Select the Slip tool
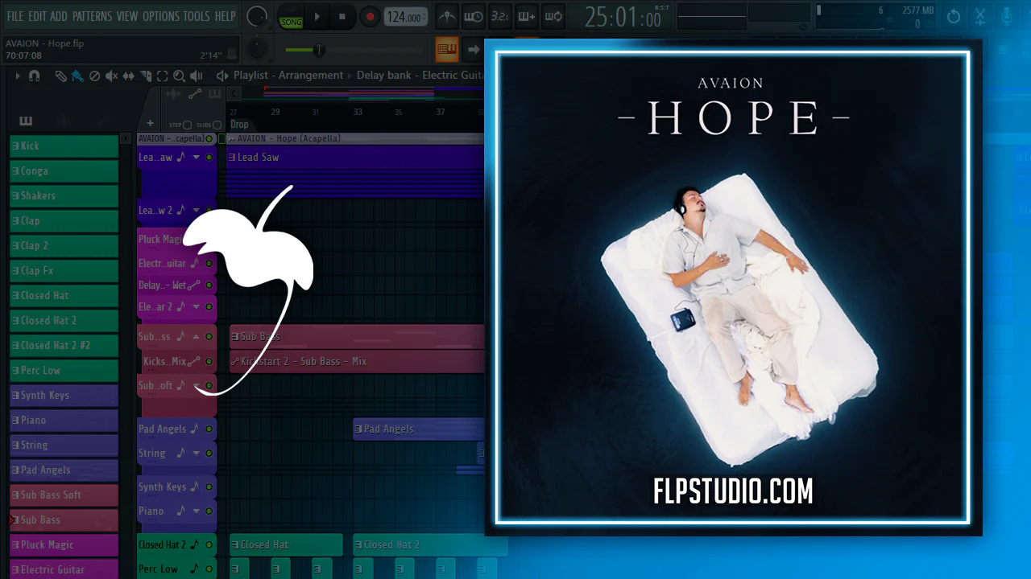Image resolution: width=1031 pixels, height=579 pixels. pos(129,76)
